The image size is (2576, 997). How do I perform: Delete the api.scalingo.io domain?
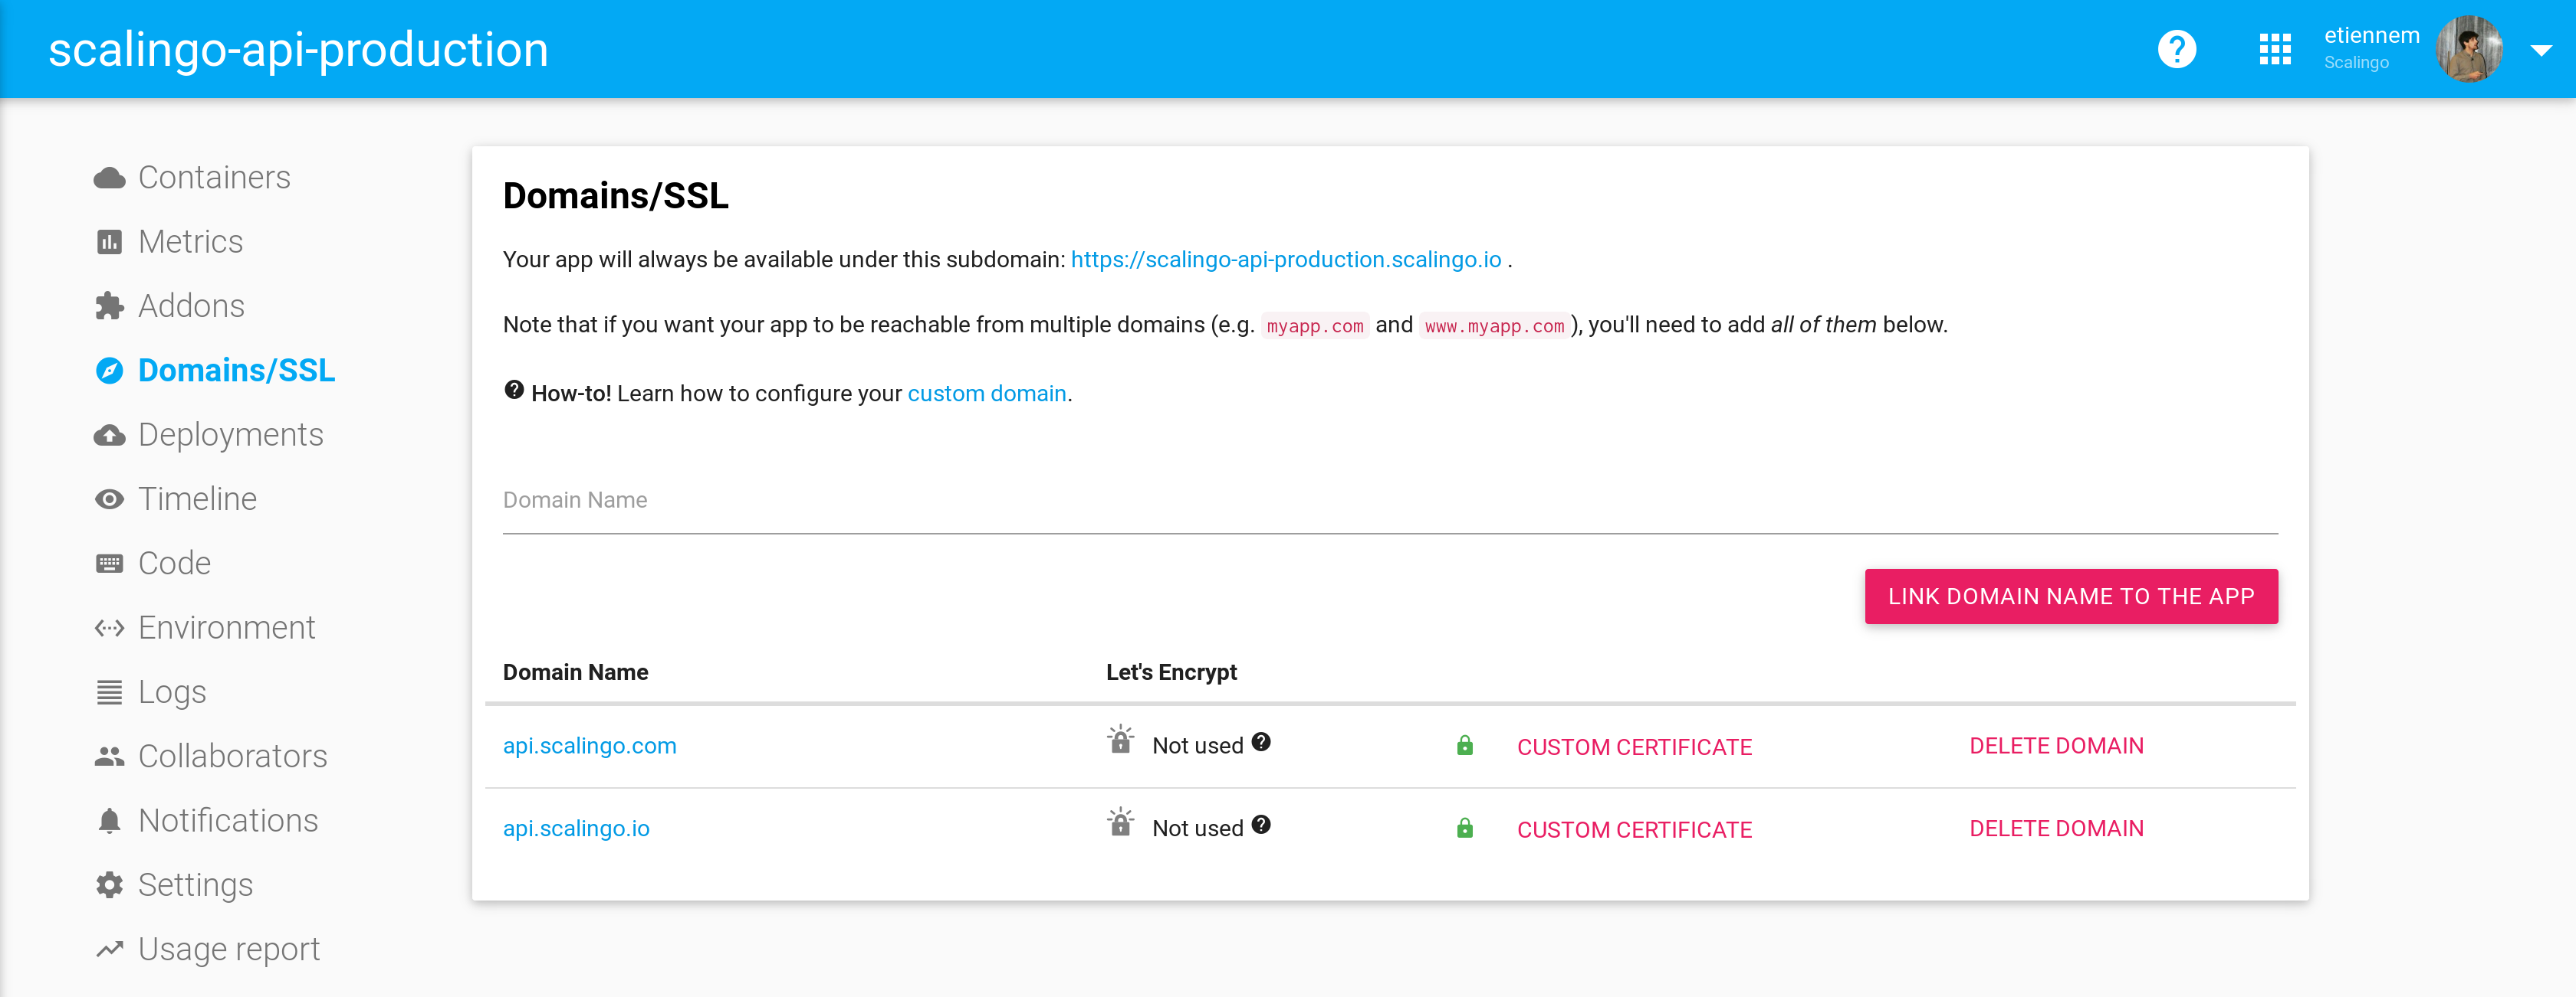click(x=2056, y=829)
